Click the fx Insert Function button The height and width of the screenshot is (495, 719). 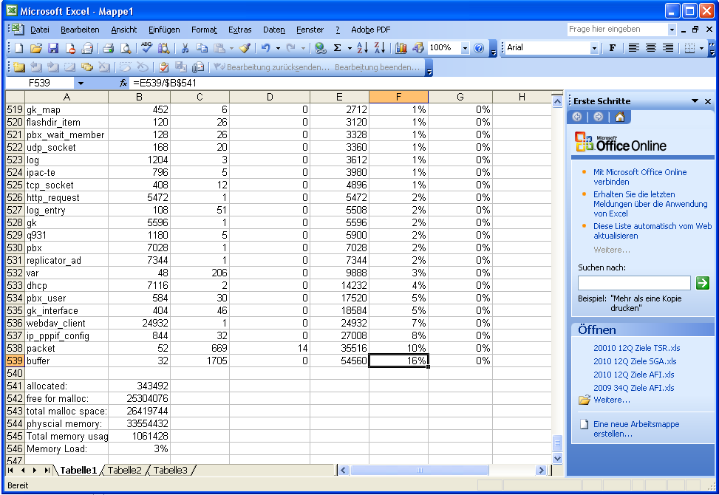click(123, 83)
